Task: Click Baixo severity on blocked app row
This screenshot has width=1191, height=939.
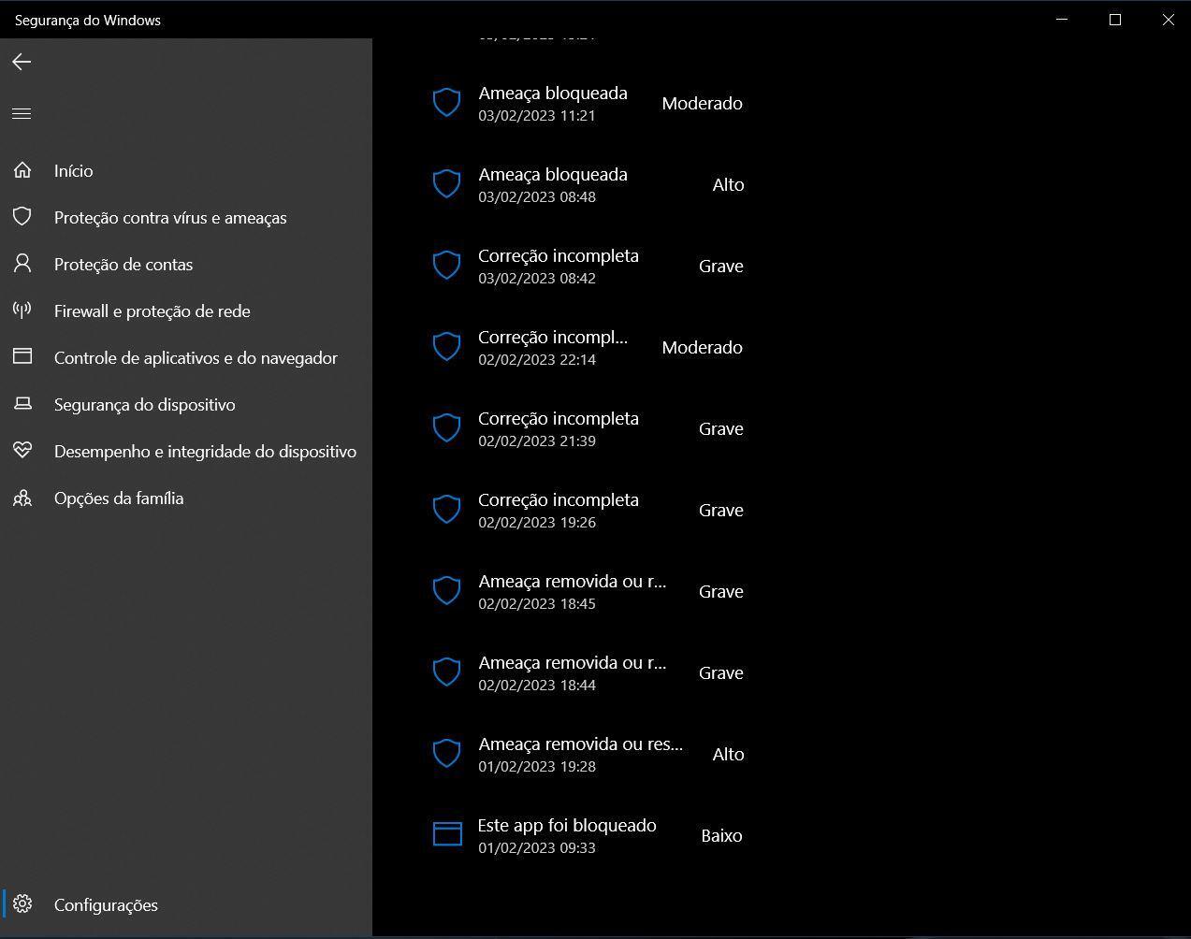Action: (x=721, y=835)
